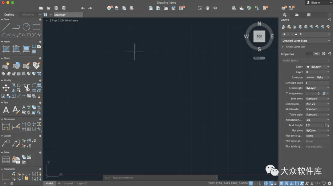Viewport: 333px width, 186px height.
Task: Click the parametric lock constraint icon
Action: (26, 176)
